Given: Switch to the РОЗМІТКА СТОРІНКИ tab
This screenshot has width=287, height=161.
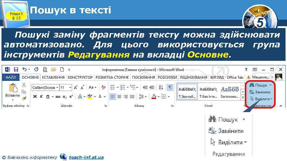Looking at the screenshot, I should (x=112, y=78).
